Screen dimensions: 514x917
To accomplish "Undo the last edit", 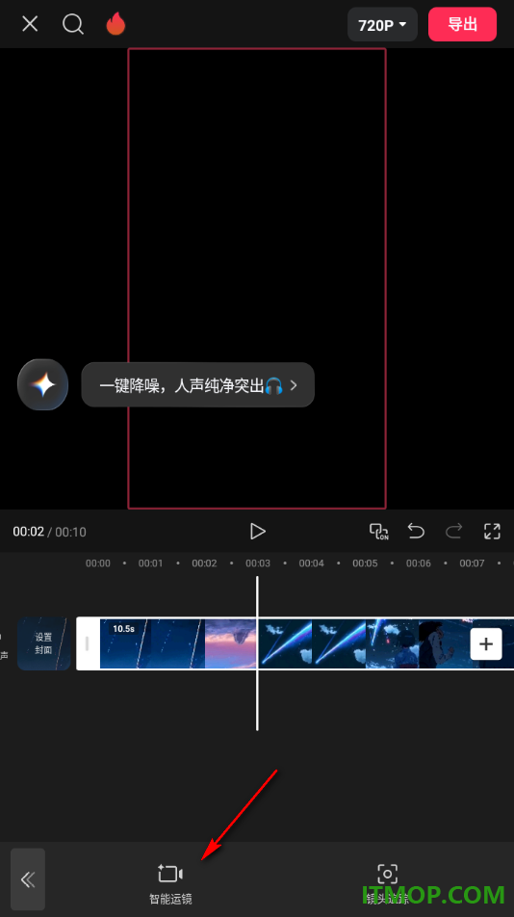I will tap(416, 531).
